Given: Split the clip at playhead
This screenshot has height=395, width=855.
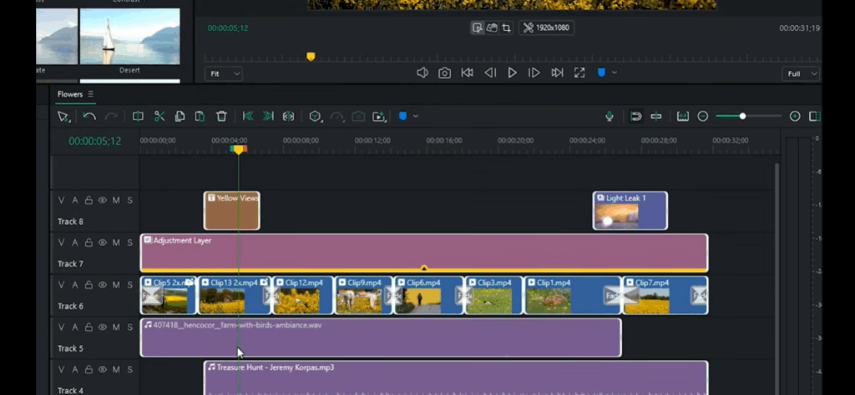Looking at the screenshot, I should 138,117.
